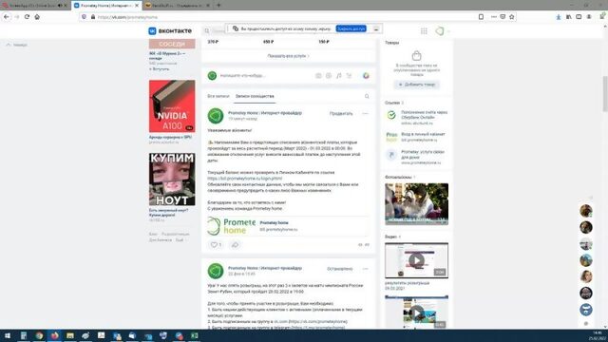This screenshot has width=608, height=342.
Task: Open Excel from the taskbar
Action: [x=194, y=335]
